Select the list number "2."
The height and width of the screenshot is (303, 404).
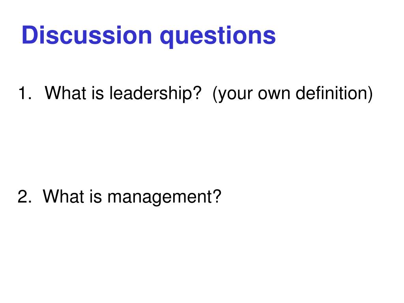(x=25, y=196)
